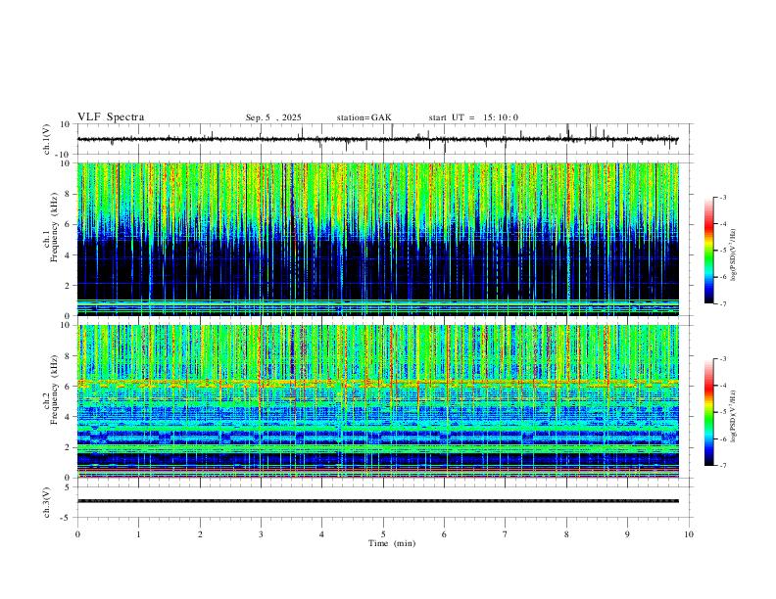Click time-axis tick label "1"
776x599 pixels.
pyautogui.click(x=138, y=534)
